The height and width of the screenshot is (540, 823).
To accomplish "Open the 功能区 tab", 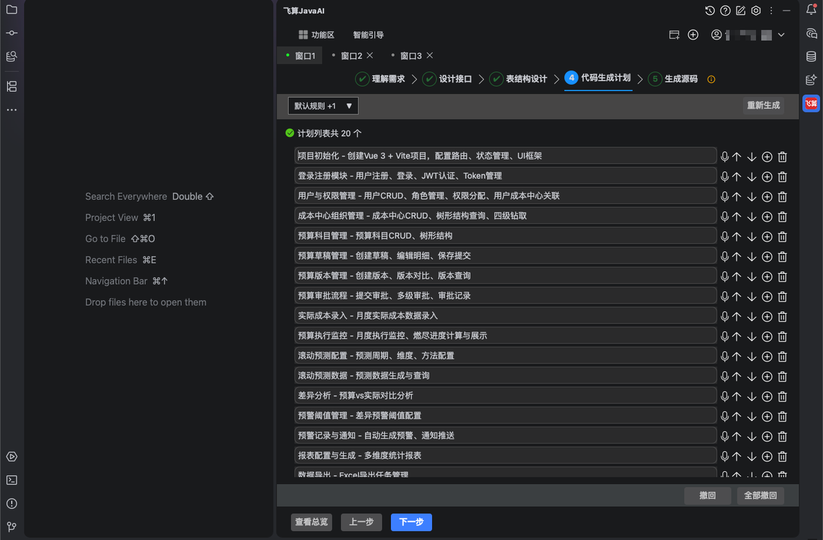I will click(x=316, y=35).
